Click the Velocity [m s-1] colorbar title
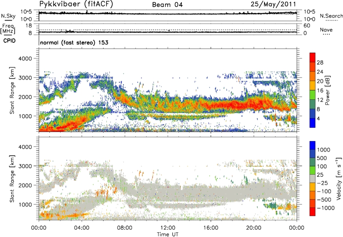This screenshot has width=343, height=237. pyautogui.click(x=339, y=178)
